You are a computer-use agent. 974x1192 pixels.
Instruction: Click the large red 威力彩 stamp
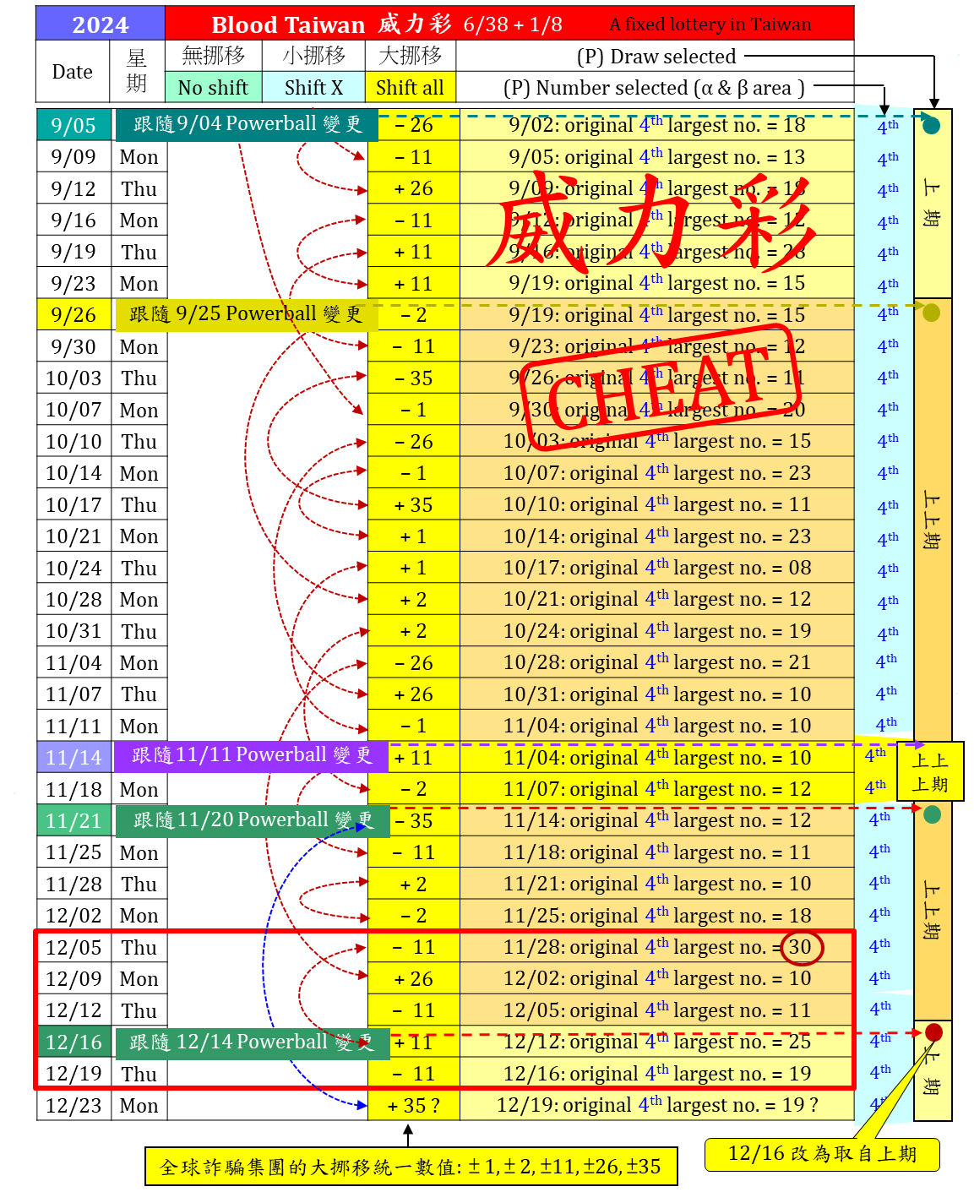click(x=653, y=221)
